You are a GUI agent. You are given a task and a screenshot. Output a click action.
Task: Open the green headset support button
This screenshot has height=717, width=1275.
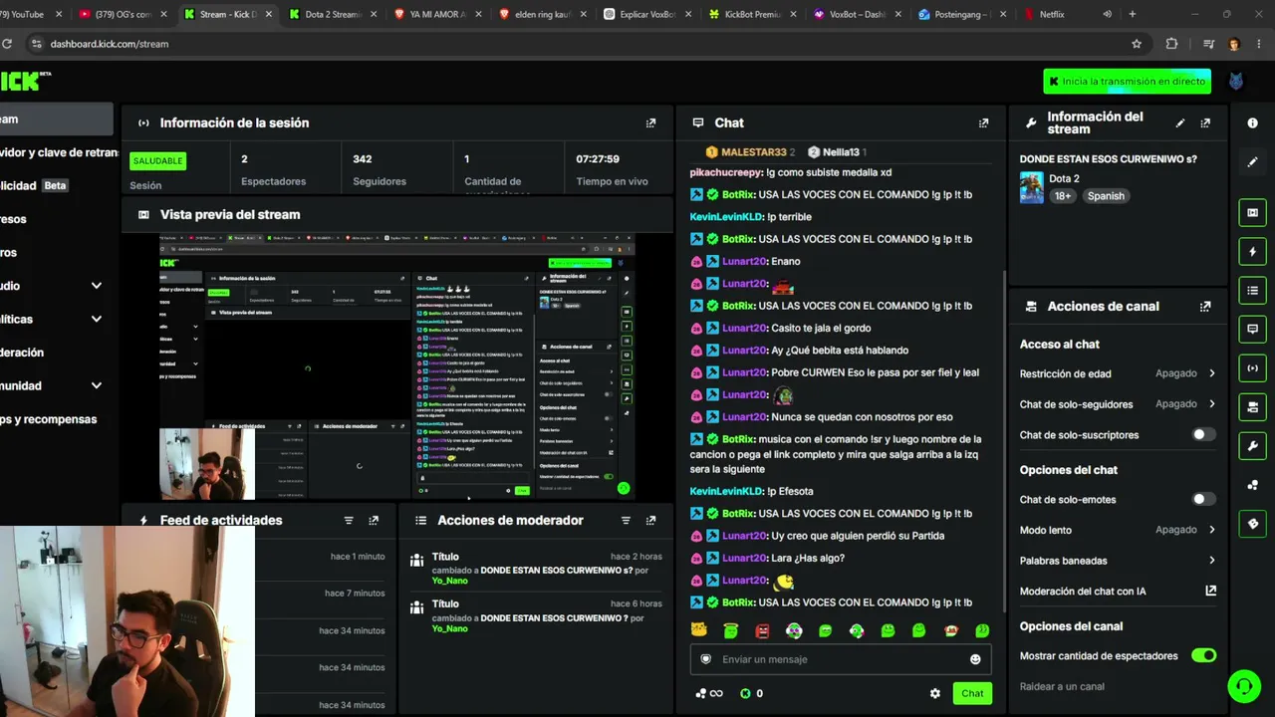tap(1243, 685)
